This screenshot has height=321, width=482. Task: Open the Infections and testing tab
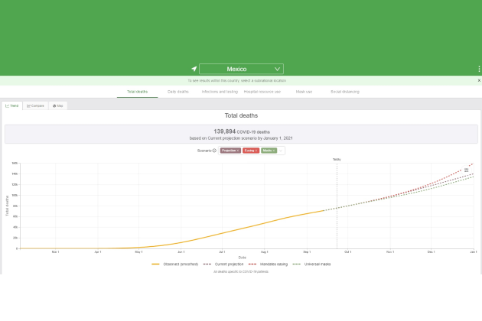coord(220,92)
